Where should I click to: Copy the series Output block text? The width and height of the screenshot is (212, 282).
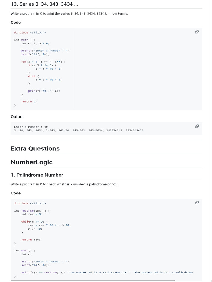[x=197, y=126]
